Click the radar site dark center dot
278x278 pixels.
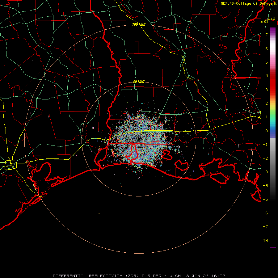pyautogui.click(x=139, y=139)
